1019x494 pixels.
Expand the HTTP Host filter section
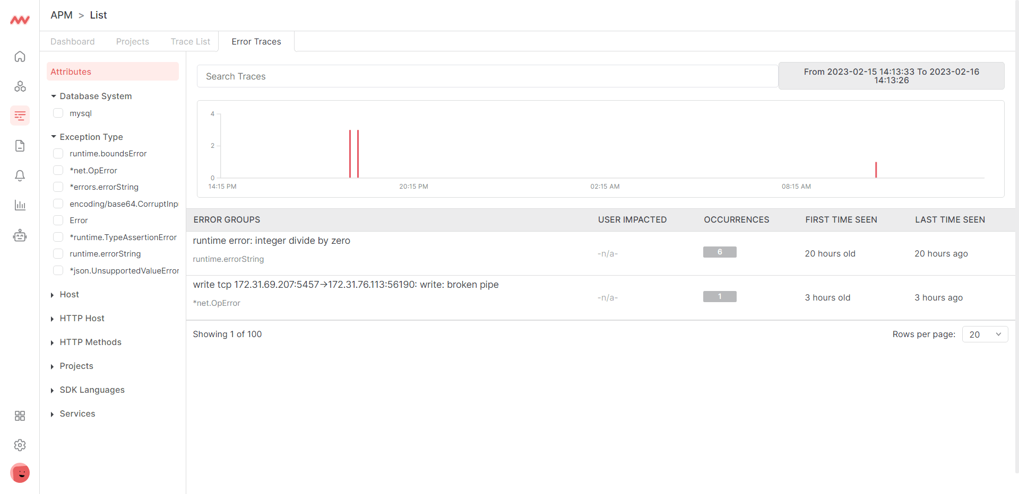click(x=77, y=319)
